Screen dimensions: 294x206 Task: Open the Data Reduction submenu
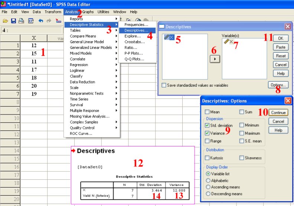(x=92, y=82)
